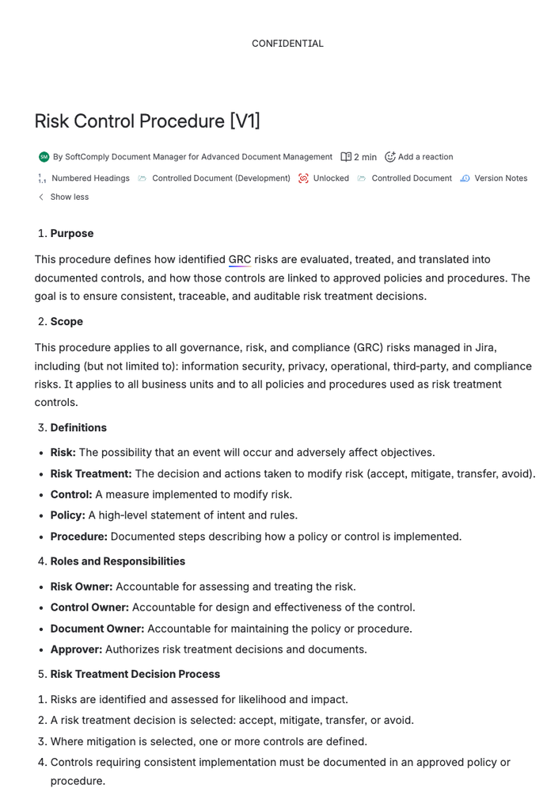The height and width of the screenshot is (792, 547).
Task: Collapse the byline details with Show less
Action: (x=69, y=197)
